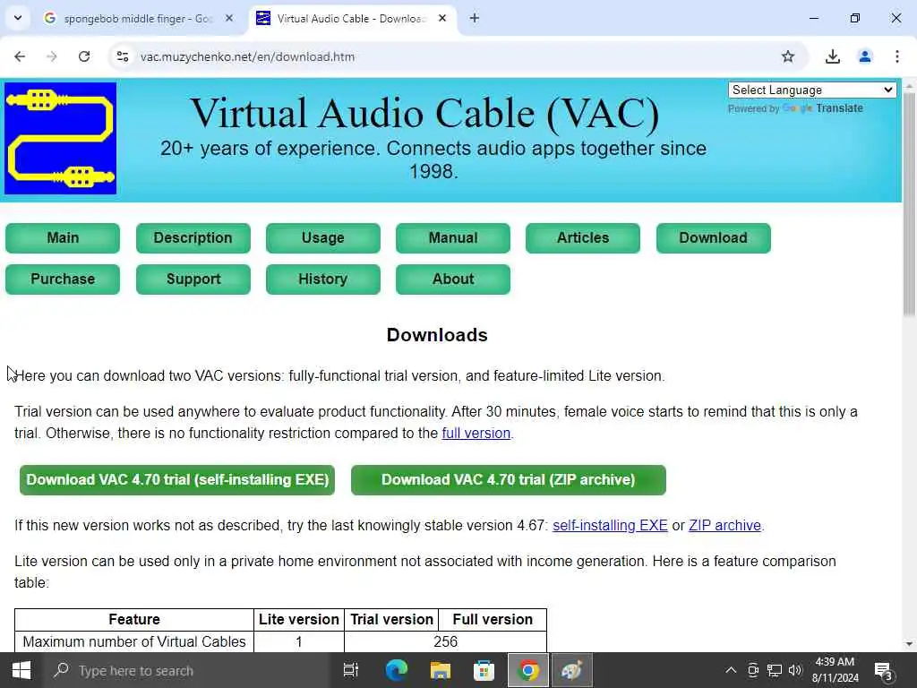Viewport: 917px width, 688px height.
Task: Select the Virtual Audio Cable Download tab
Action: click(x=352, y=19)
